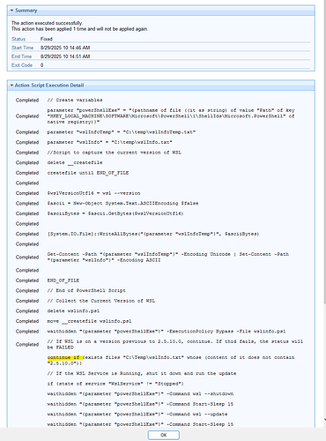The image size is (326, 441).
Task: Click Completed status beside 'Create variables'
Action: (x=27, y=100)
